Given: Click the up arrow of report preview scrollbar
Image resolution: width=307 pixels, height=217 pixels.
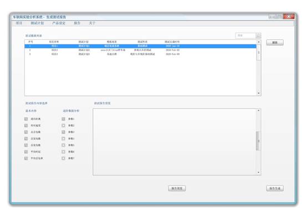Looking at the screenshot, I should coord(259,110).
